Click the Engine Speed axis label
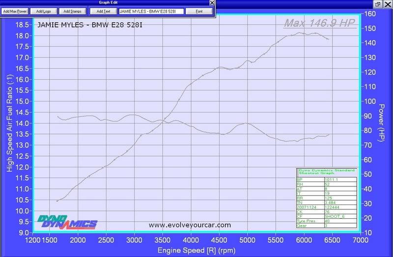 pyautogui.click(x=196, y=251)
